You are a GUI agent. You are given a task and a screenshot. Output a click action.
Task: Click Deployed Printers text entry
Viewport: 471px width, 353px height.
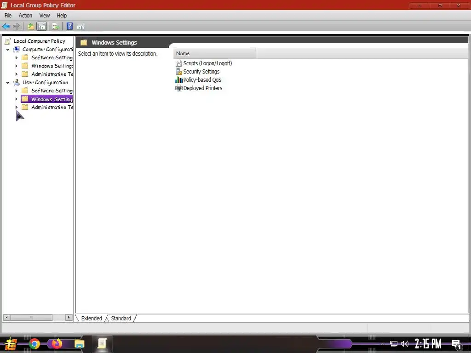203,88
